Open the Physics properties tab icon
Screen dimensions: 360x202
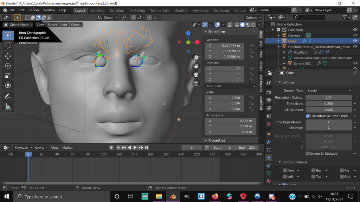pyautogui.click(x=269, y=157)
